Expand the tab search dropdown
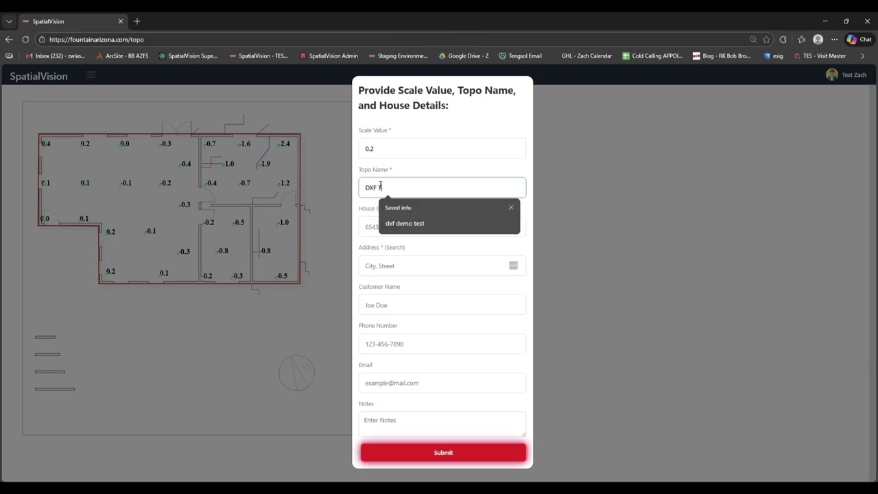 9,21
